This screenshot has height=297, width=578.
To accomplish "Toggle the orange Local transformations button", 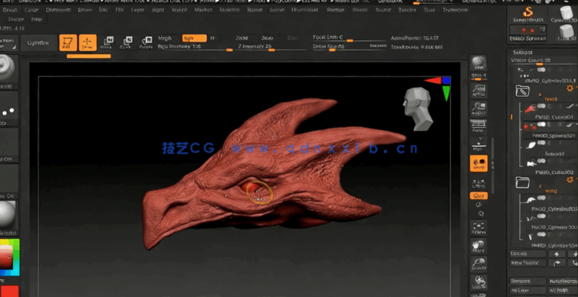I will [479, 163].
